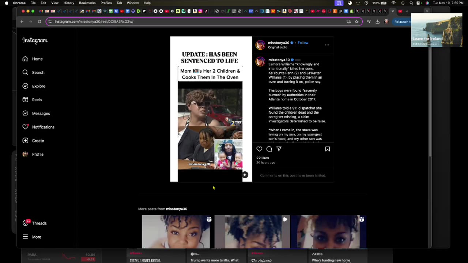Follow misstonya30
This screenshot has width=468, height=263.
pos(303,43)
